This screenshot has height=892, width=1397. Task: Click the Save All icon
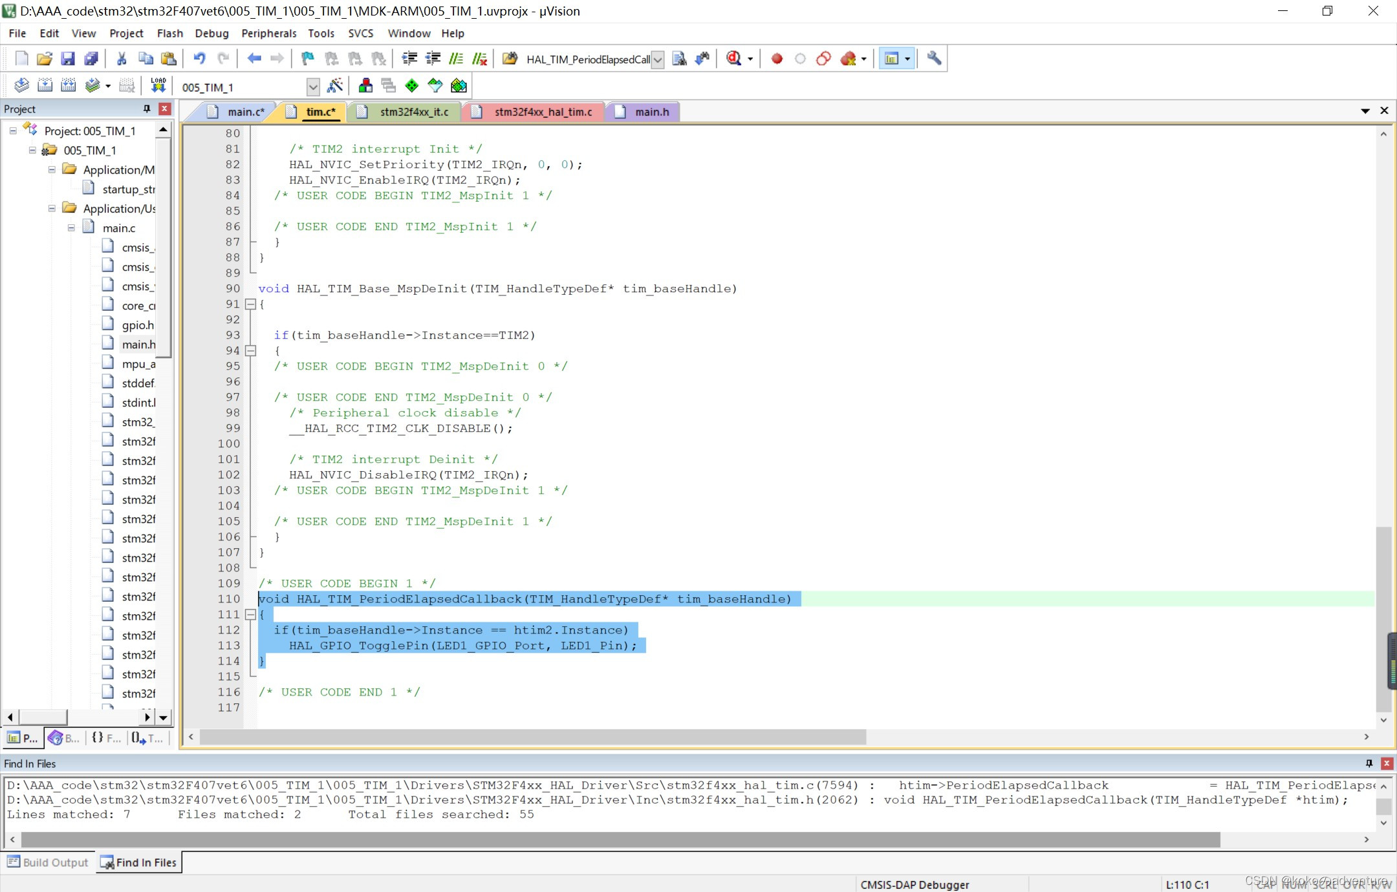91,59
